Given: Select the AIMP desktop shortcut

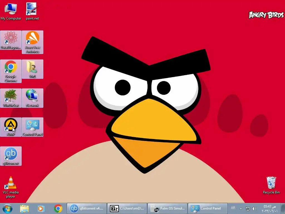Looking at the screenshot, I should [x=11, y=127].
